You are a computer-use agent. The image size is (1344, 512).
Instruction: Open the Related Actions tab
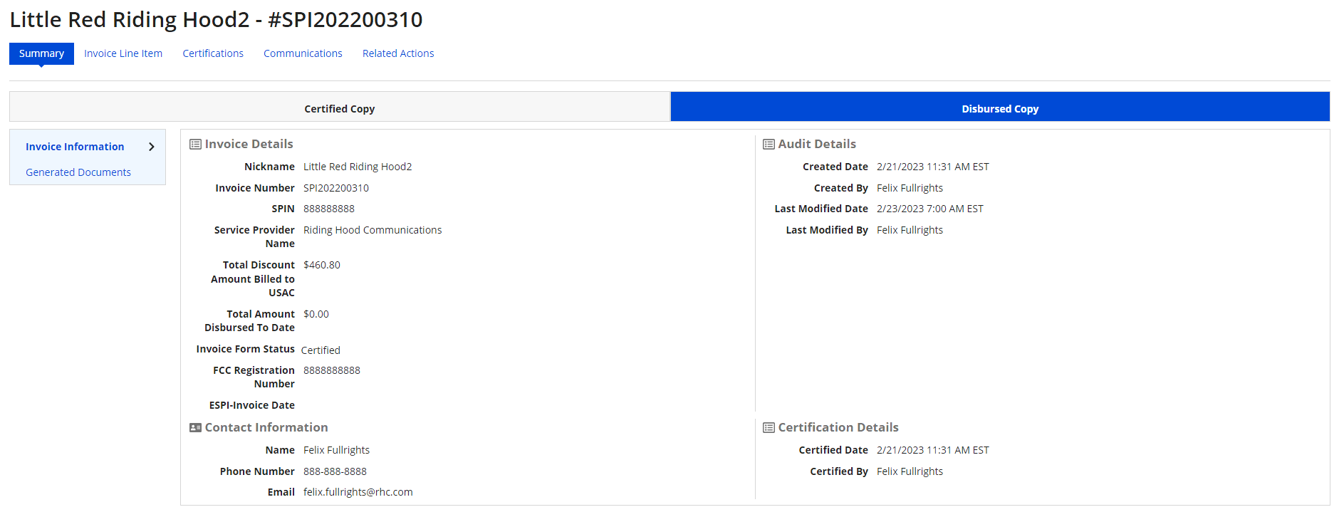coord(398,53)
